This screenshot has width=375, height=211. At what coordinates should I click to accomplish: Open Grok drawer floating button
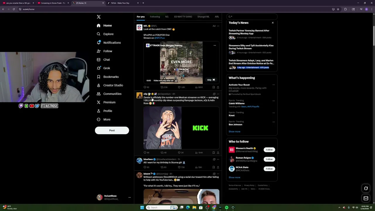366,188
